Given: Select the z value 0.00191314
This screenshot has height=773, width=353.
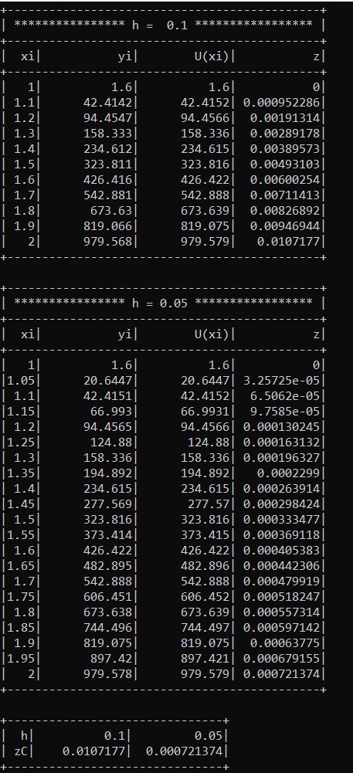Looking at the screenshot, I should [x=285, y=118].
